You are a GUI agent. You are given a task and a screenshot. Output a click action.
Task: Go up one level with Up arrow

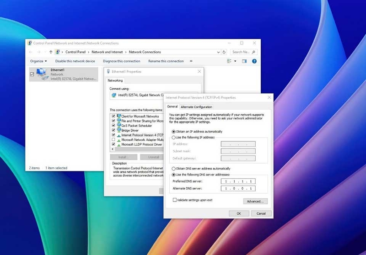pos(51,52)
